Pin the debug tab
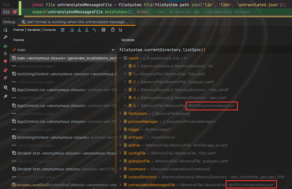 pyautogui.click(x=5, y=96)
